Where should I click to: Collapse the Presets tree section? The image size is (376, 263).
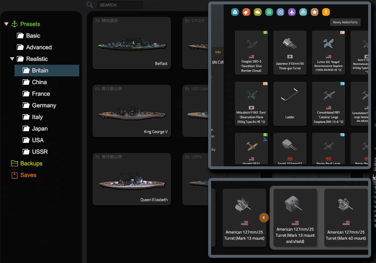coord(6,24)
